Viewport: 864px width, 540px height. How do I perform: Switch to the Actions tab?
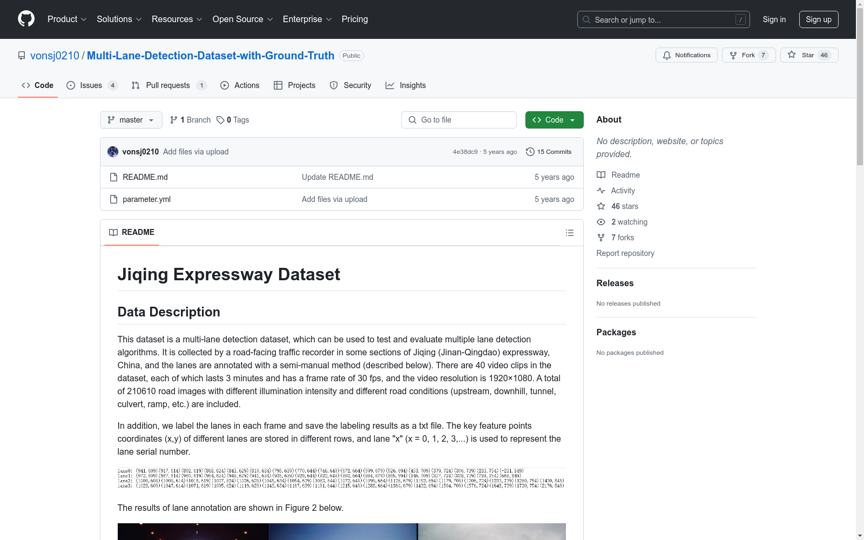pos(240,85)
